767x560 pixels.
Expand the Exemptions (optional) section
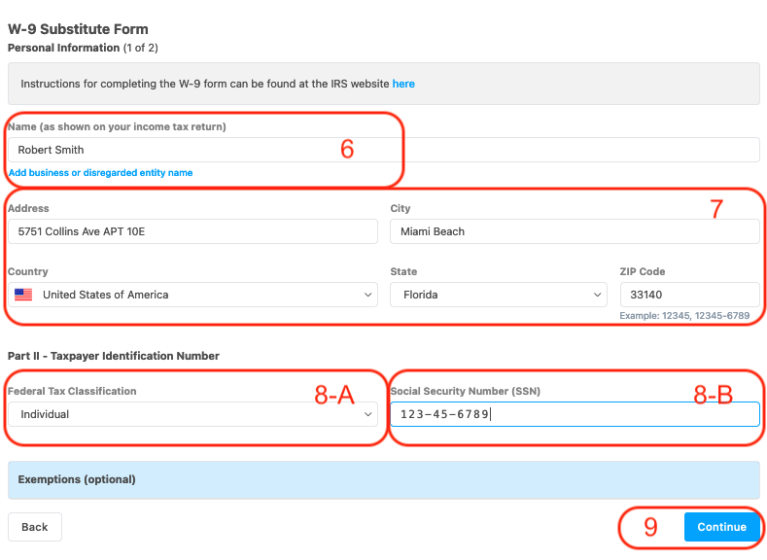pyautogui.click(x=383, y=479)
